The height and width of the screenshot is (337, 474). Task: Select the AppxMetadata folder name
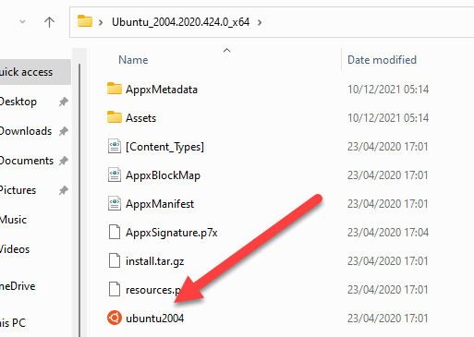coord(162,90)
